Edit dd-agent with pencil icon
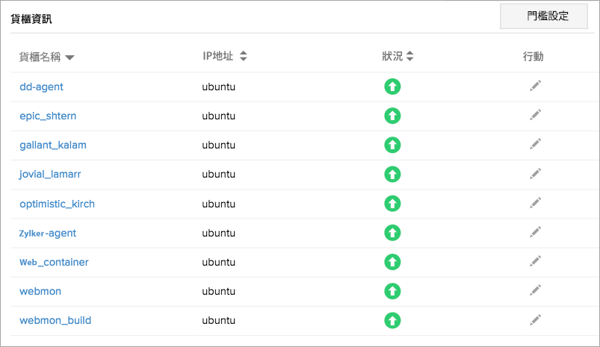 coord(535,86)
